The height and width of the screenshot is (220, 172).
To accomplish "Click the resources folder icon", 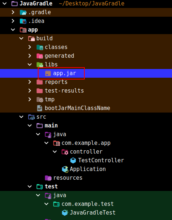I will coord(48,178).
